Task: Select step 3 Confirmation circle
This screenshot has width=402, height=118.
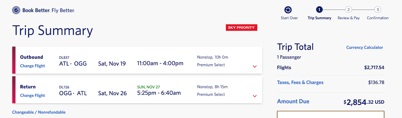Action: [x=378, y=10]
